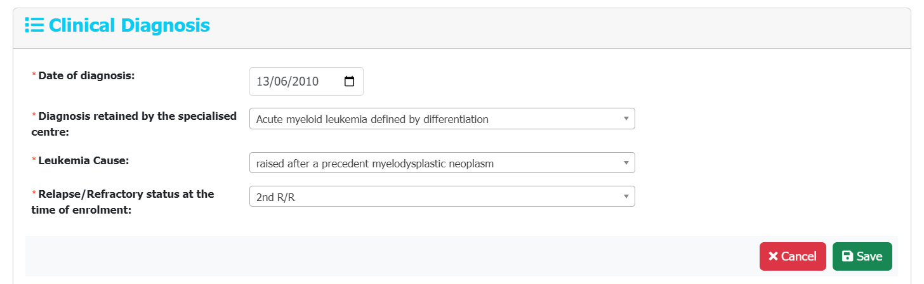Open the Acute myeloid leukemia combo box
Image resolution: width=924 pixels, height=284 pixels.
(x=442, y=119)
